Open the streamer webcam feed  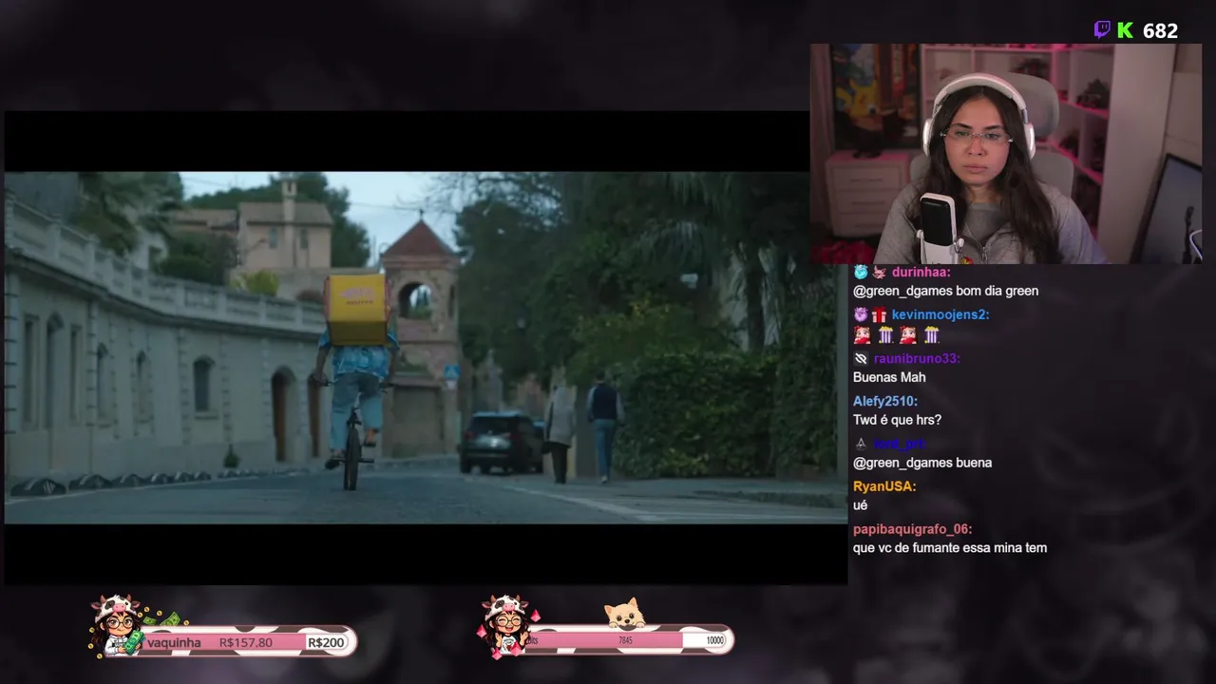[1006, 153]
